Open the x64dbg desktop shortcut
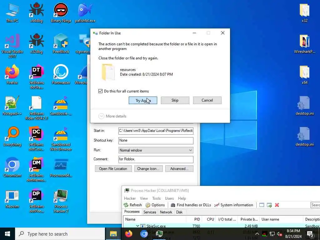Screen dimensions: 320x240 36,12
